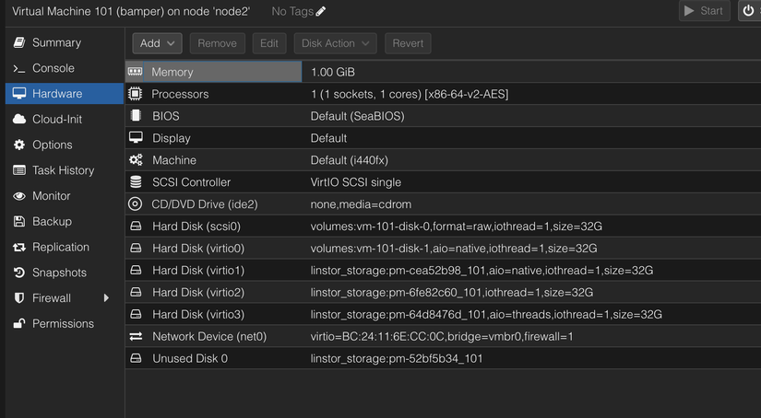This screenshot has width=761, height=418.
Task: Click the Summary notebook icon in sidebar
Action: pyautogui.click(x=19, y=42)
